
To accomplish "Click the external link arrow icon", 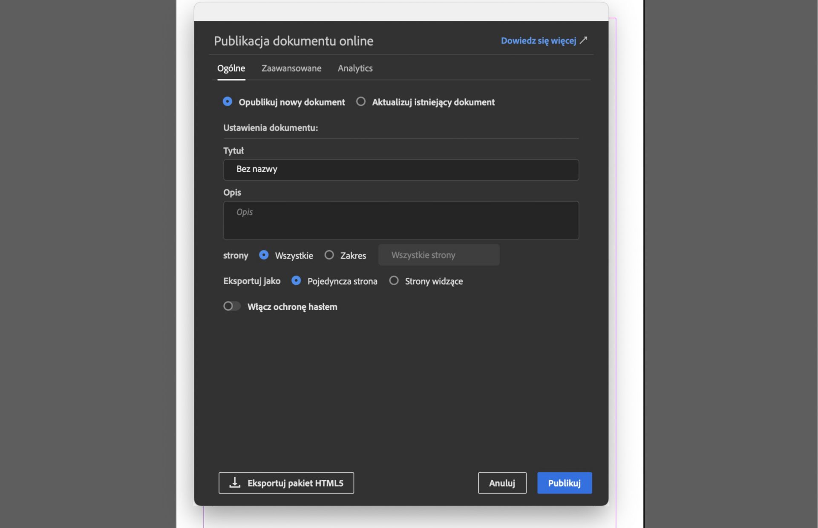I will (x=583, y=40).
